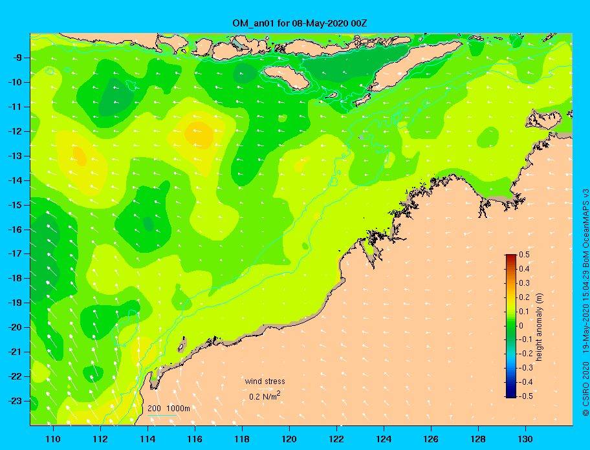Click latitude axis label -20
The width and height of the screenshot is (590, 450).
[x=15, y=327]
